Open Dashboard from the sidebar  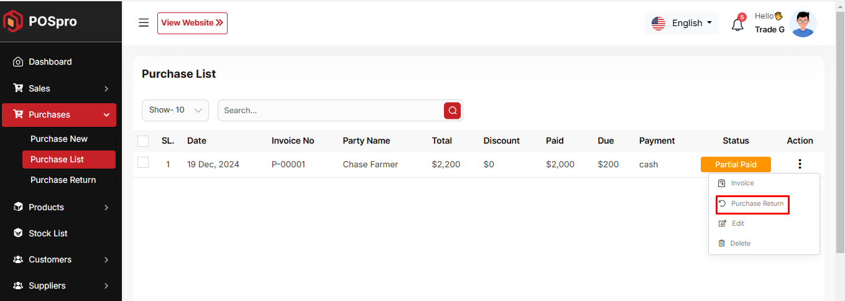(x=50, y=62)
